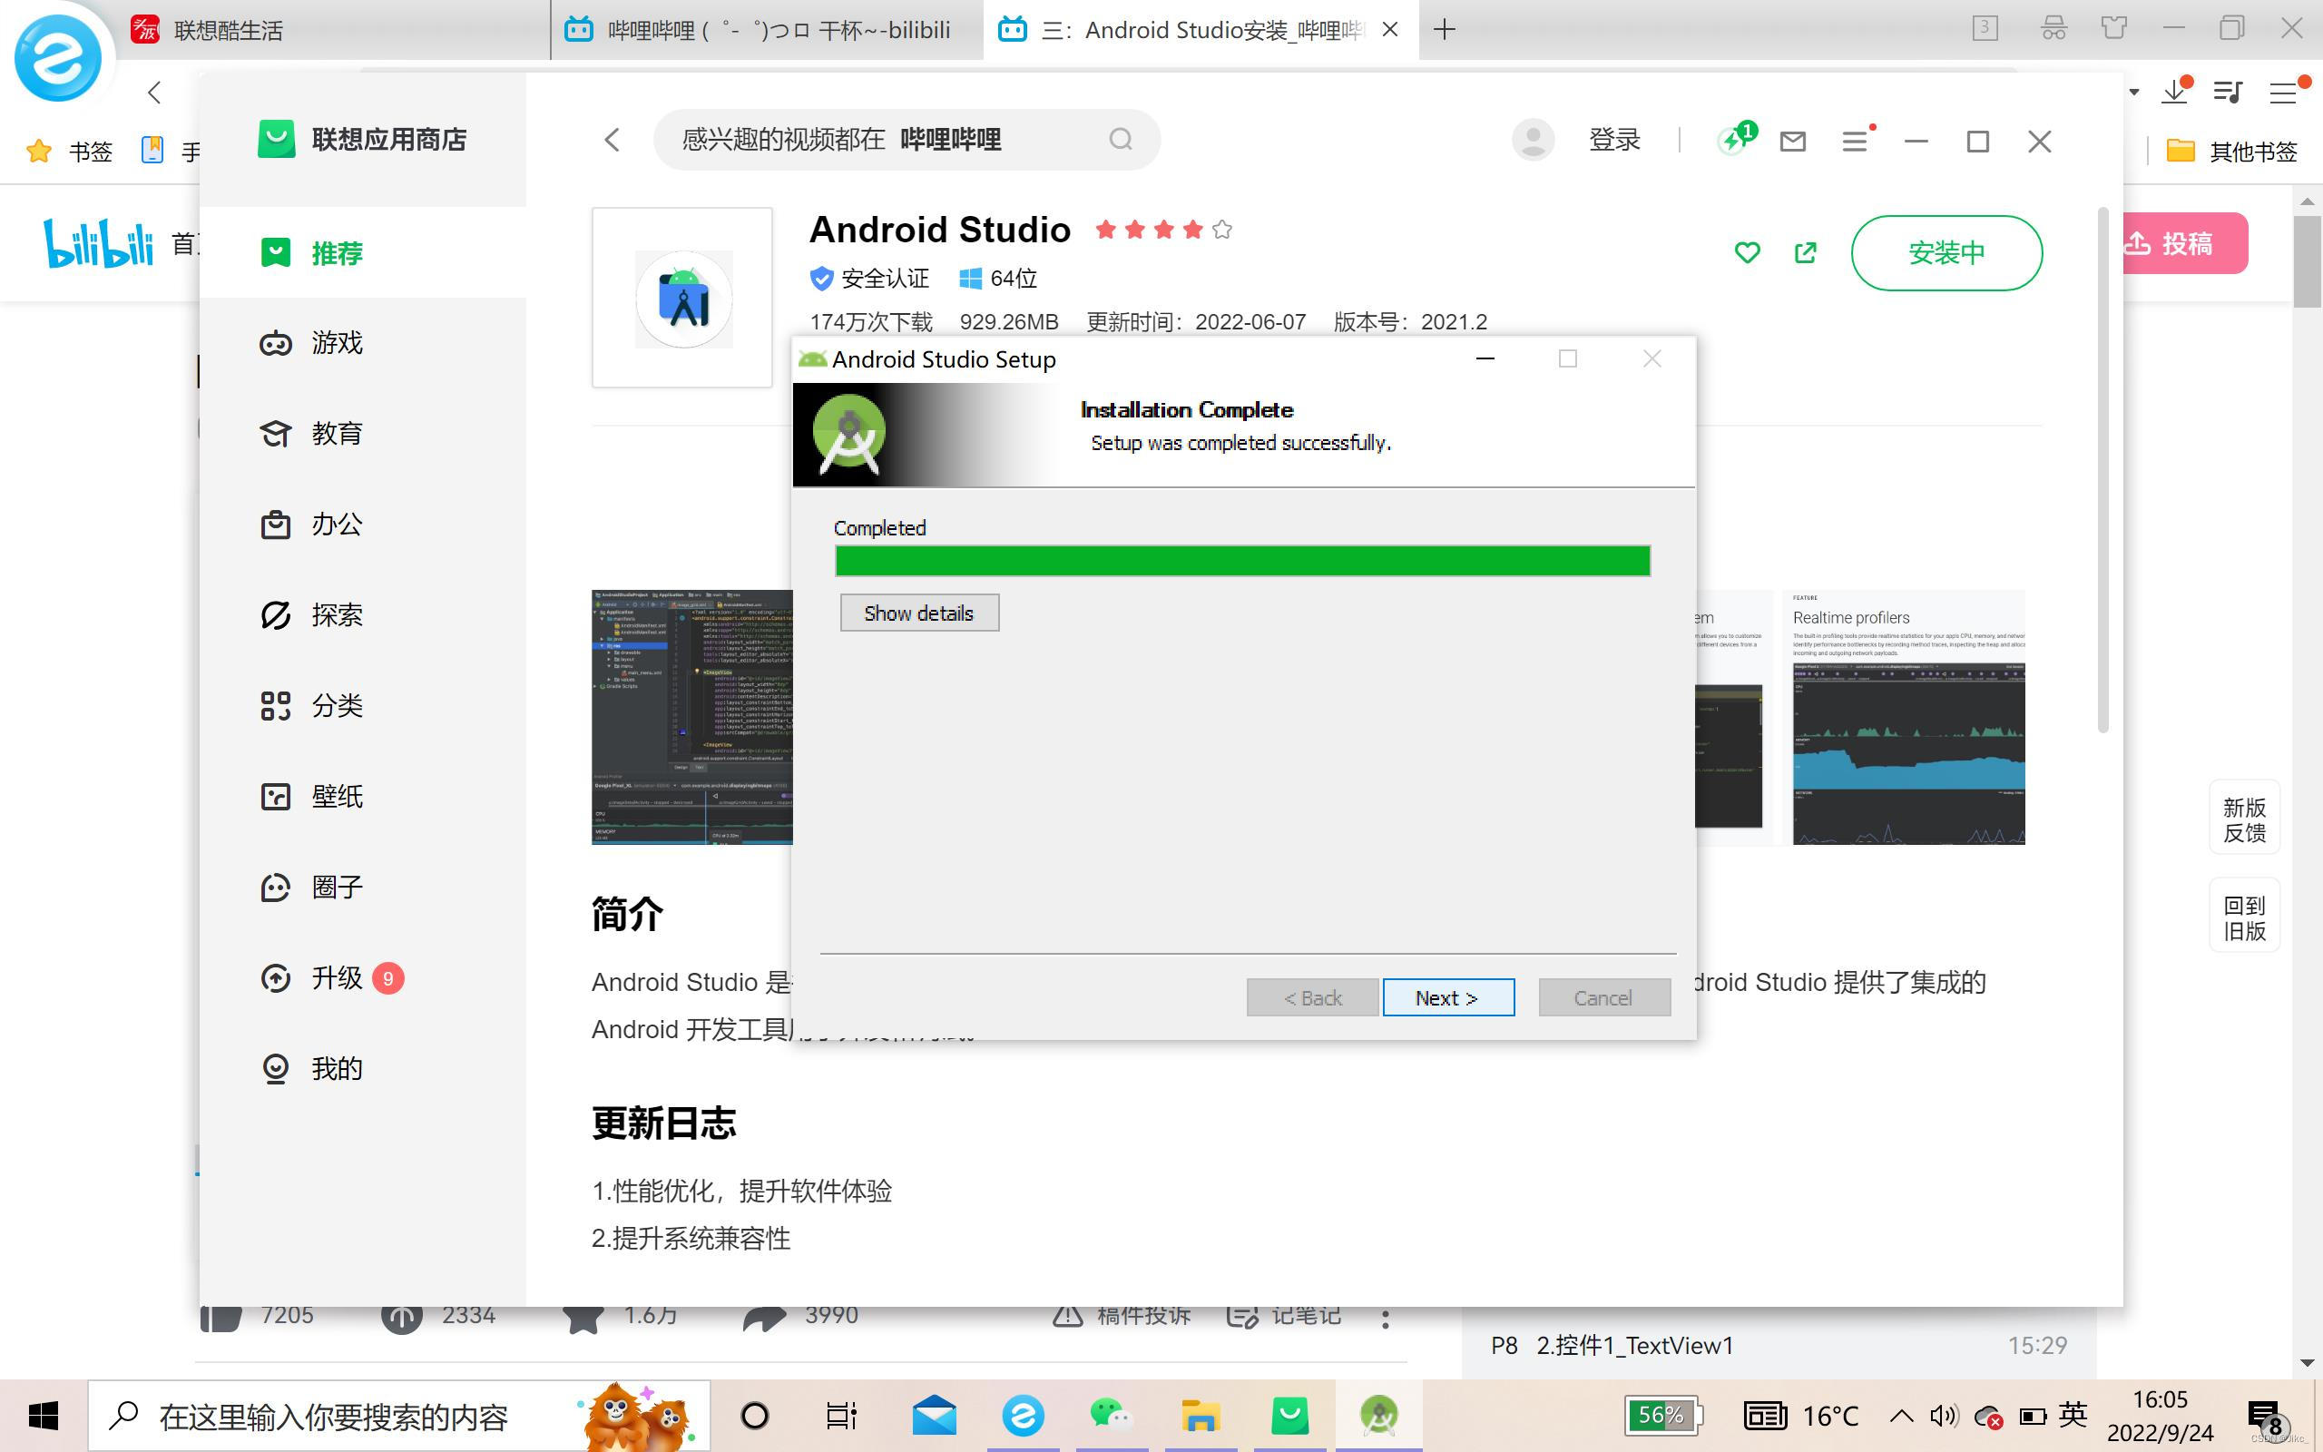The width and height of the screenshot is (2323, 1452).
Task: Focus the app store search box
Action: pos(907,140)
